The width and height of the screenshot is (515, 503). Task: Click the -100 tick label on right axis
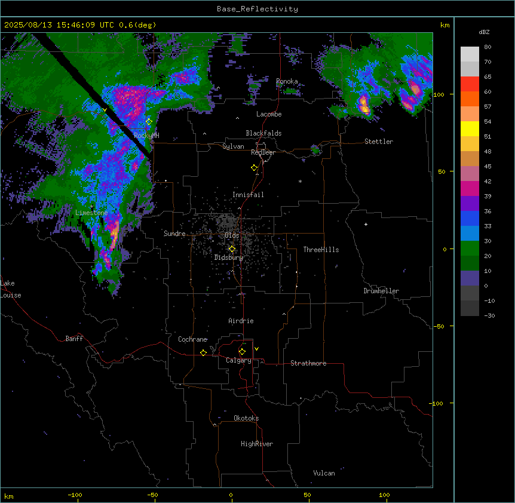(437, 403)
